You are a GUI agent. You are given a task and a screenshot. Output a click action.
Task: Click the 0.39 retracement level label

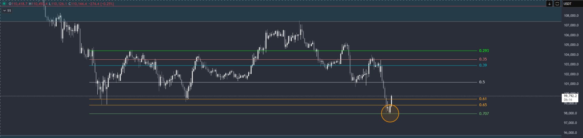(x=483, y=65)
